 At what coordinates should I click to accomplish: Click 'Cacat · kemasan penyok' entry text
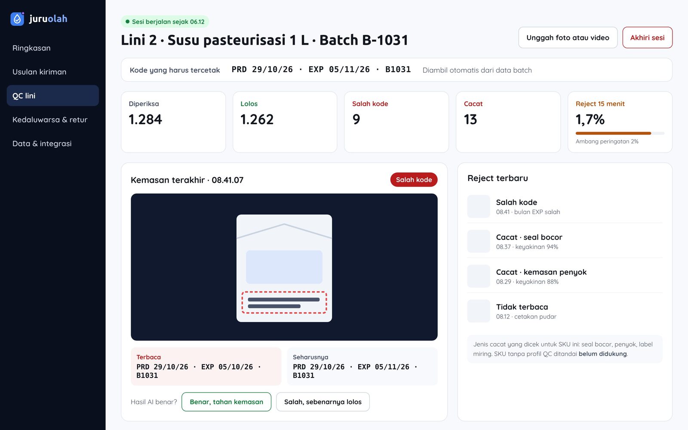[541, 272]
